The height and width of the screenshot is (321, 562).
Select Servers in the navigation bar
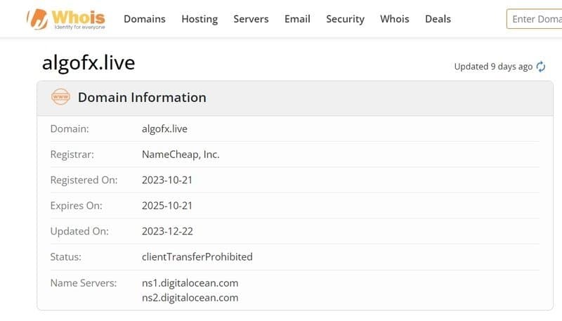pos(251,19)
